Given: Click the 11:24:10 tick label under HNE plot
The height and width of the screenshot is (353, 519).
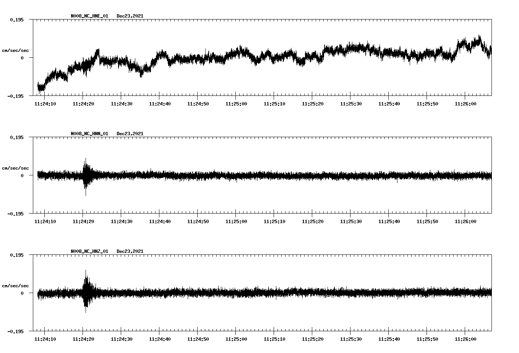Looking at the screenshot, I should click(x=45, y=104).
